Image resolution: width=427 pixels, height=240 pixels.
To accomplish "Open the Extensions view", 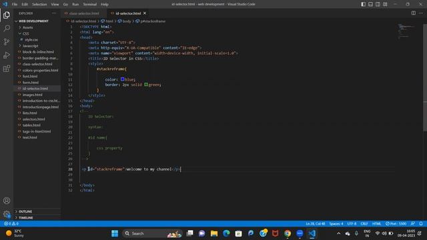I will 7,68.
